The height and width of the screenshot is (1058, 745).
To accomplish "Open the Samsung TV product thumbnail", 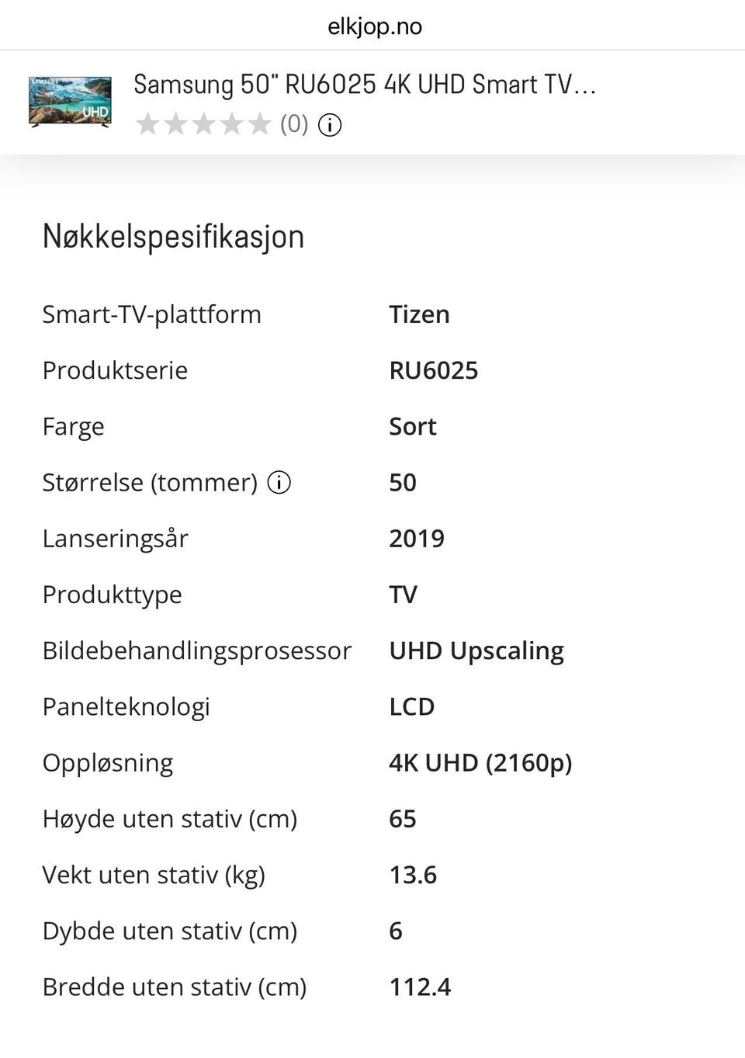I will 70,102.
